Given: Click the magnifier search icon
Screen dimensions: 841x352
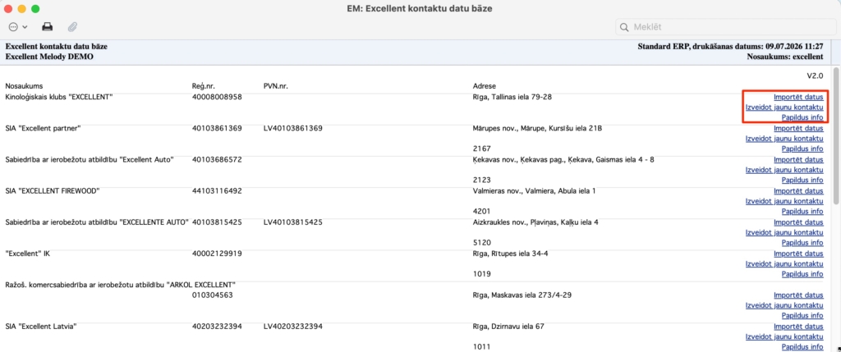Looking at the screenshot, I should pos(624,27).
